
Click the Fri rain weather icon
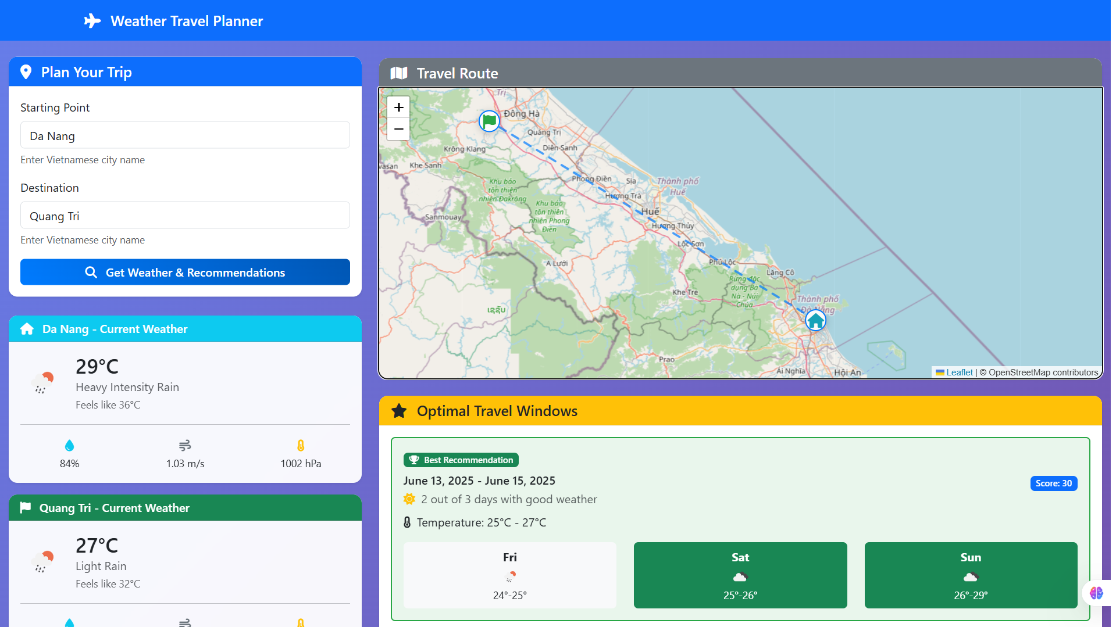pos(510,576)
